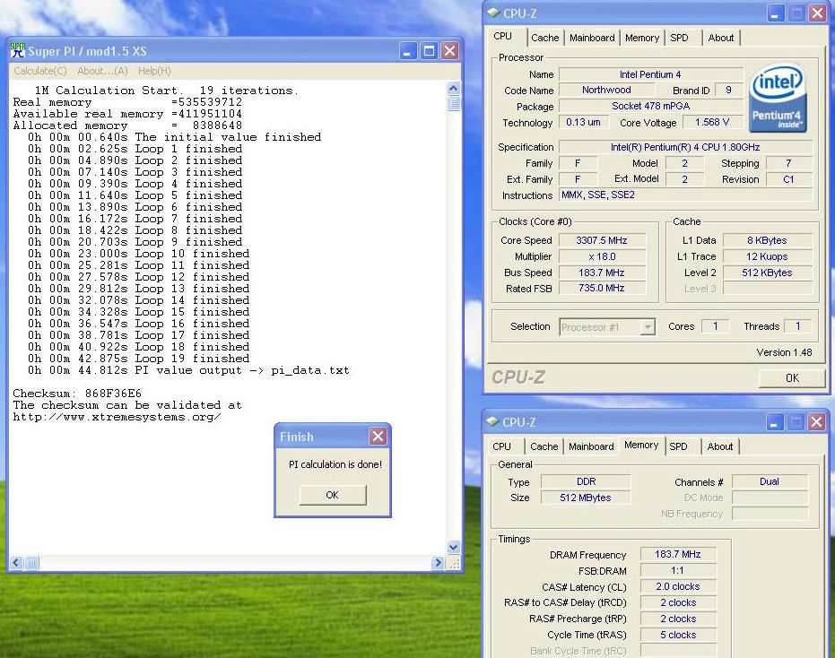Close the Finish dialog

click(x=378, y=437)
